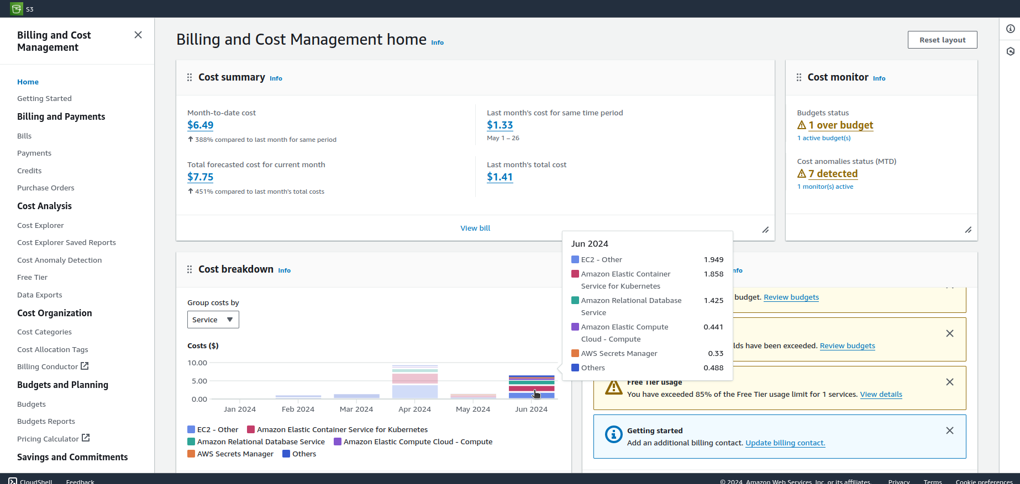Grab the Cost breakdown widget drag handle
Viewport: 1020px width, 484px height.
click(x=190, y=269)
